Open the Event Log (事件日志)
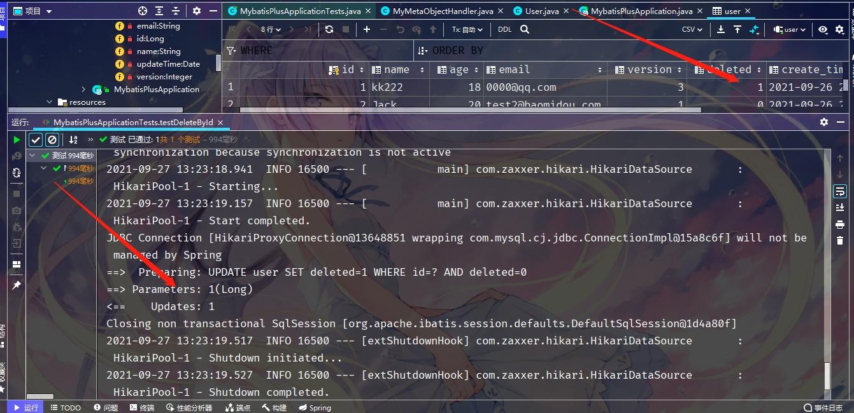This screenshot has width=854, height=413. 823,407
